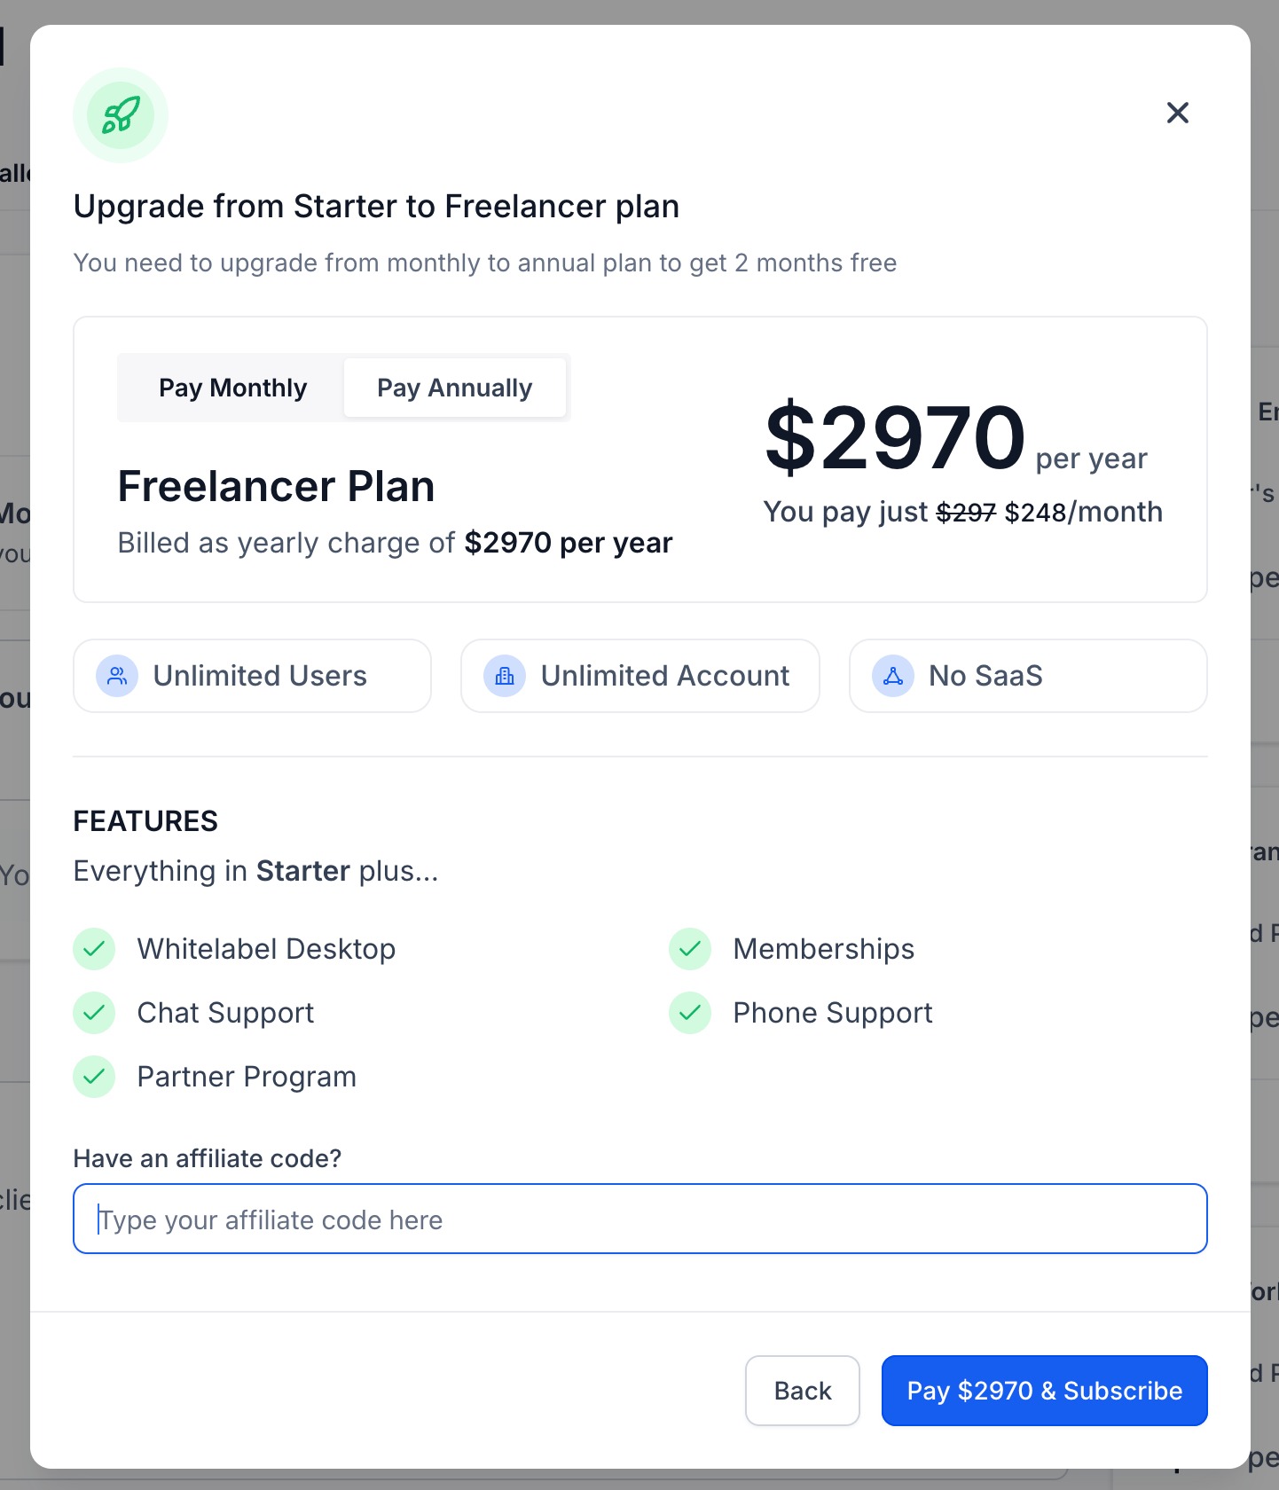Click the Chat Support checkmark icon
Screen dimensions: 1279x1490
[x=94, y=1013]
